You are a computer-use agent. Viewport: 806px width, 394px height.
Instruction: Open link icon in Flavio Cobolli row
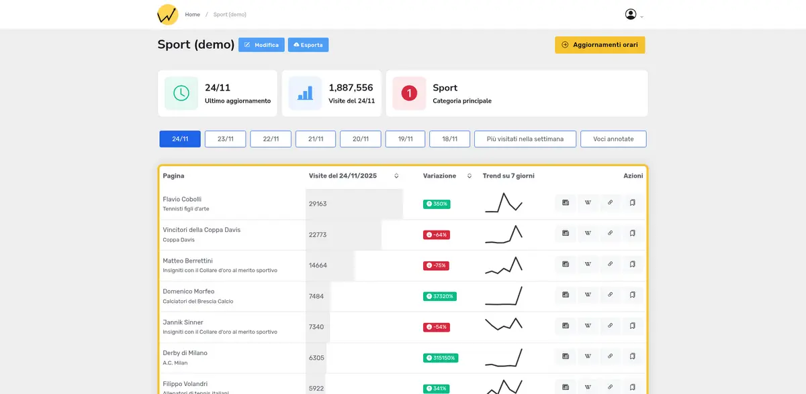[610, 203]
